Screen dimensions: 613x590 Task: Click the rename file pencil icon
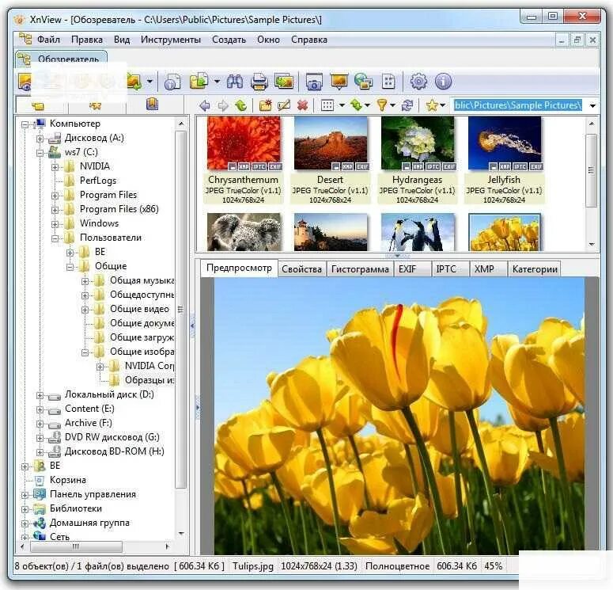[x=284, y=105]
